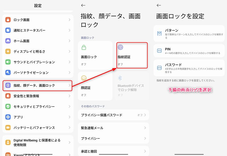The height and width of the screenshot is (156, 227).
Task: Open the fingerprint (指紋認証) tile
Action: tap(132, 55)
